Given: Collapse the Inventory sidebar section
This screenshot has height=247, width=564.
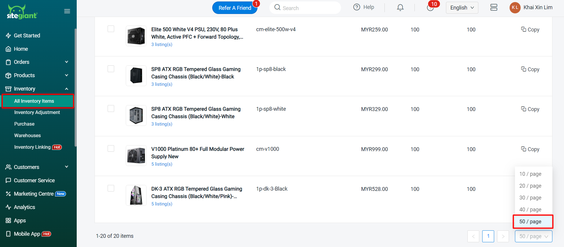Looking at the screenshot, I should tap(67, 89).
